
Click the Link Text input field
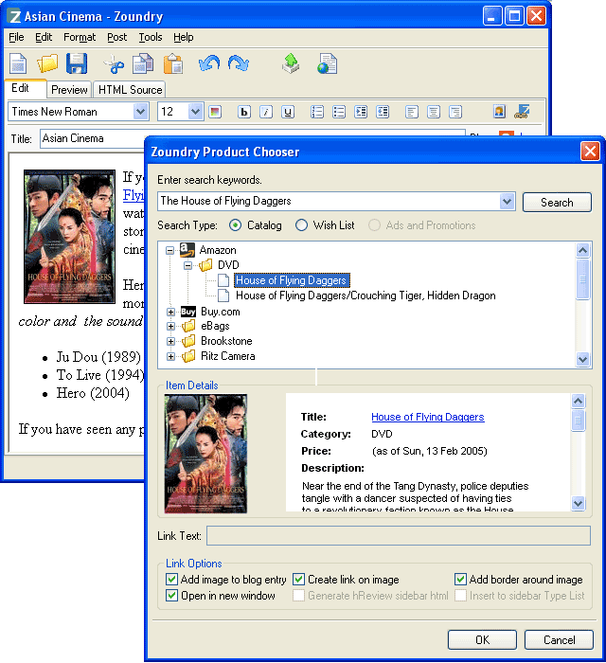[399, 536]
